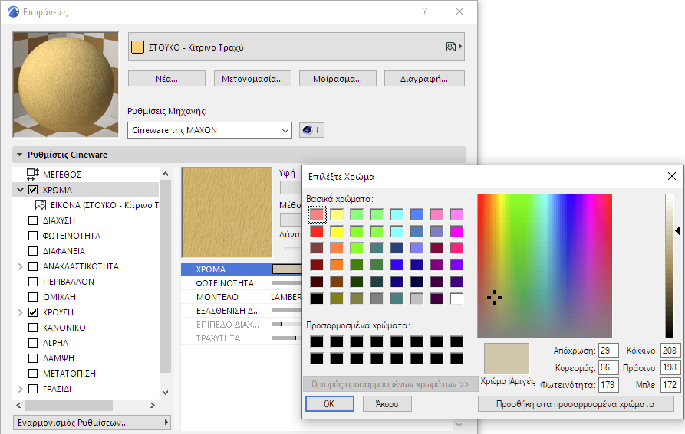Click the ΜΕΓΕΘΟΣ size icon
Viewport: 685px width, 434px height.
tap(33, 175)
